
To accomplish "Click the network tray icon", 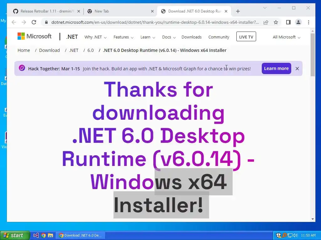I will [290, 235].
